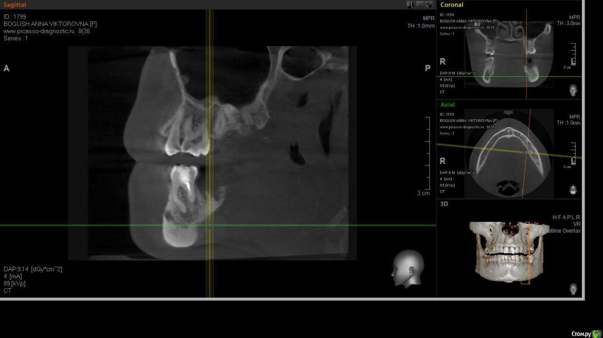Click the TH :3.0mm thickness in Coronal view
603x338 pixels.
568,24
